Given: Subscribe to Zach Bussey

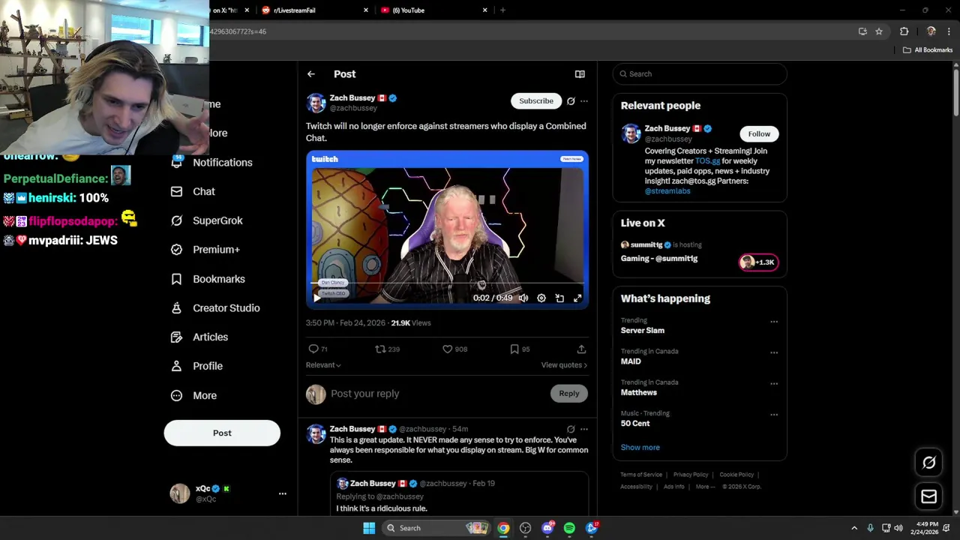Looking at the screenshot, I should click(536, 101).
